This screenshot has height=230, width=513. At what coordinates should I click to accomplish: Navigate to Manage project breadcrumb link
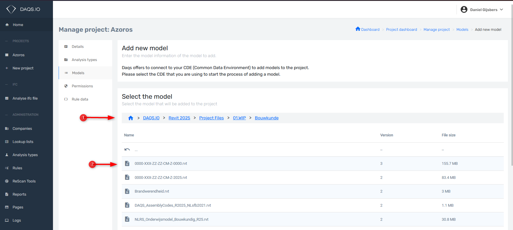[x=437, y=30]
